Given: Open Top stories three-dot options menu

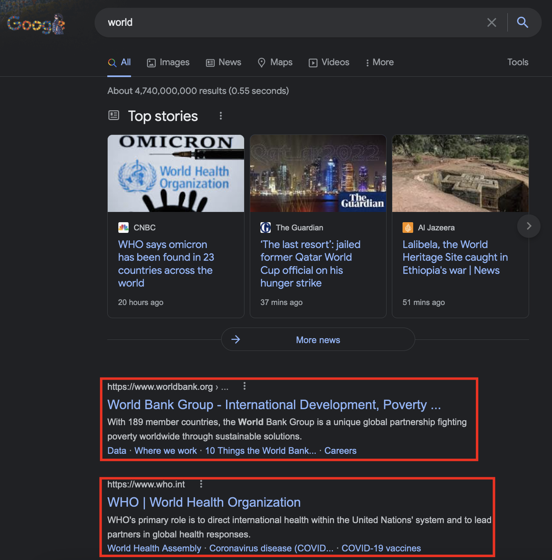Looking at the screenshot, I should coord(221,116).
